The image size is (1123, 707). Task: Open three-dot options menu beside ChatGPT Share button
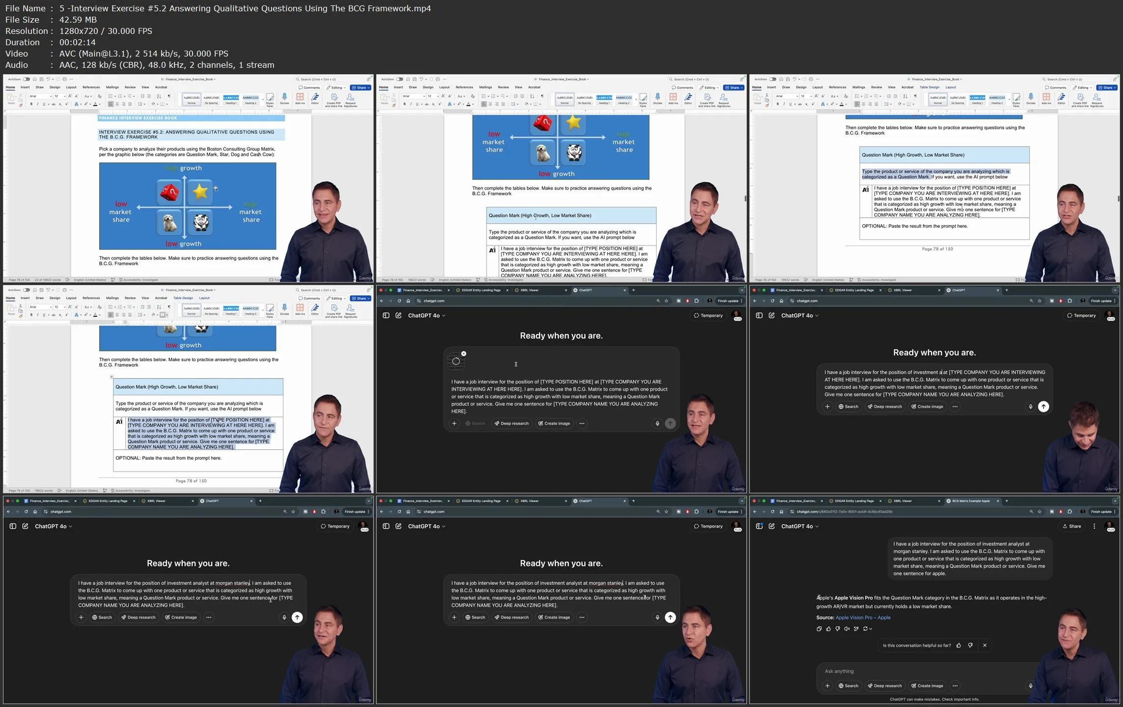pos(1094,526)
